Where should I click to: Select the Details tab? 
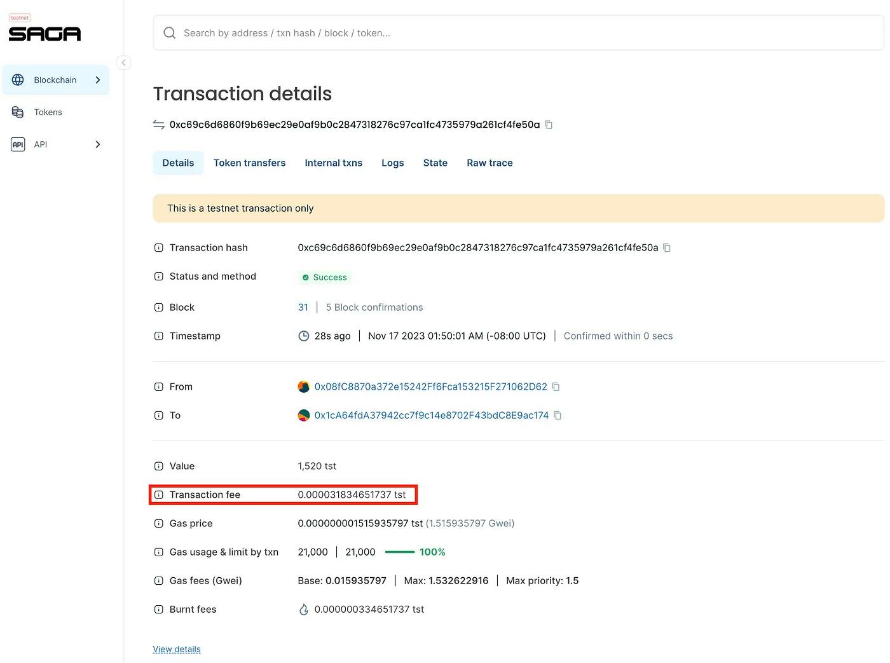(178, 163)
